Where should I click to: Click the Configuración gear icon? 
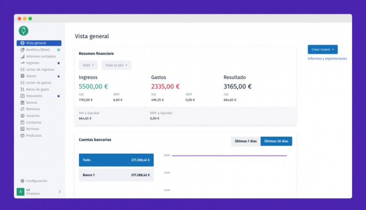coord(22,181)
